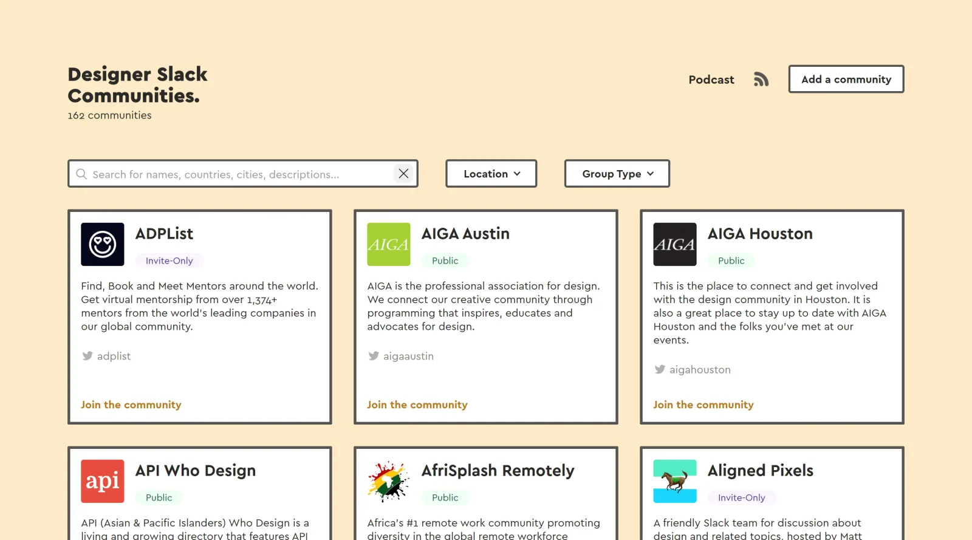
Task: Join the AIGA Houston community
Action: coord(703,405)
